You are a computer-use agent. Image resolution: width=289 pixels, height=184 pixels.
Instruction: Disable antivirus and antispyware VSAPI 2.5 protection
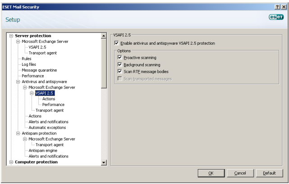point(116,43)
